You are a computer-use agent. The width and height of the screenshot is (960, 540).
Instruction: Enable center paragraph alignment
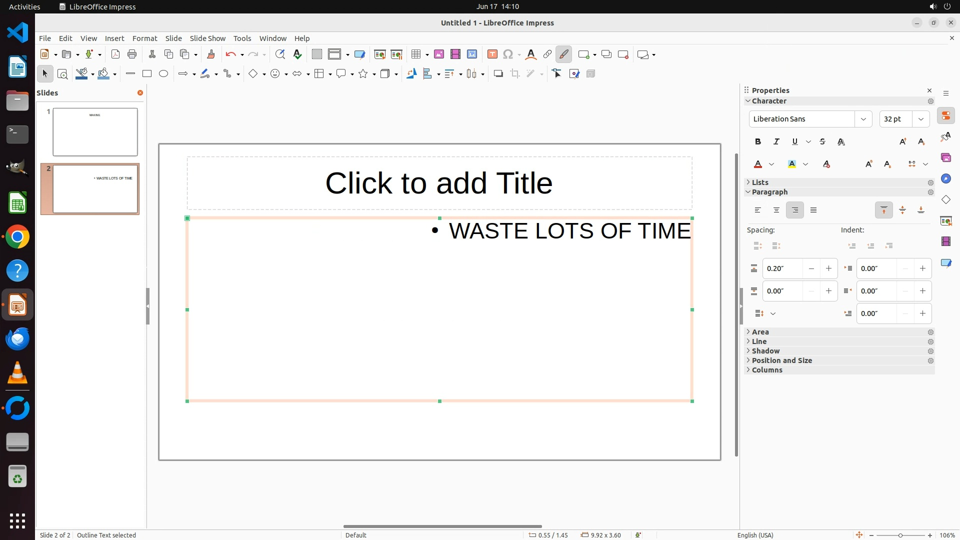click(x=776, y=210)
